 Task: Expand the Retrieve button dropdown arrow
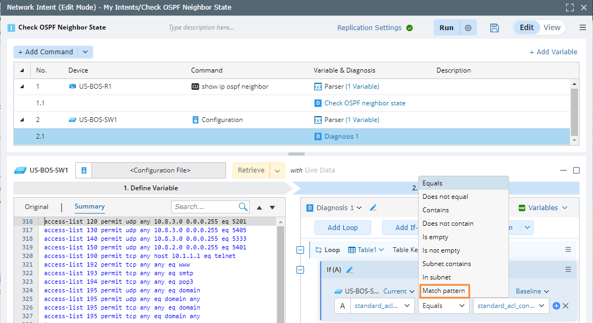(277, 170)
